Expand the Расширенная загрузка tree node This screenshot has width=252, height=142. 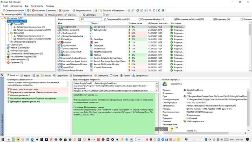5,56
